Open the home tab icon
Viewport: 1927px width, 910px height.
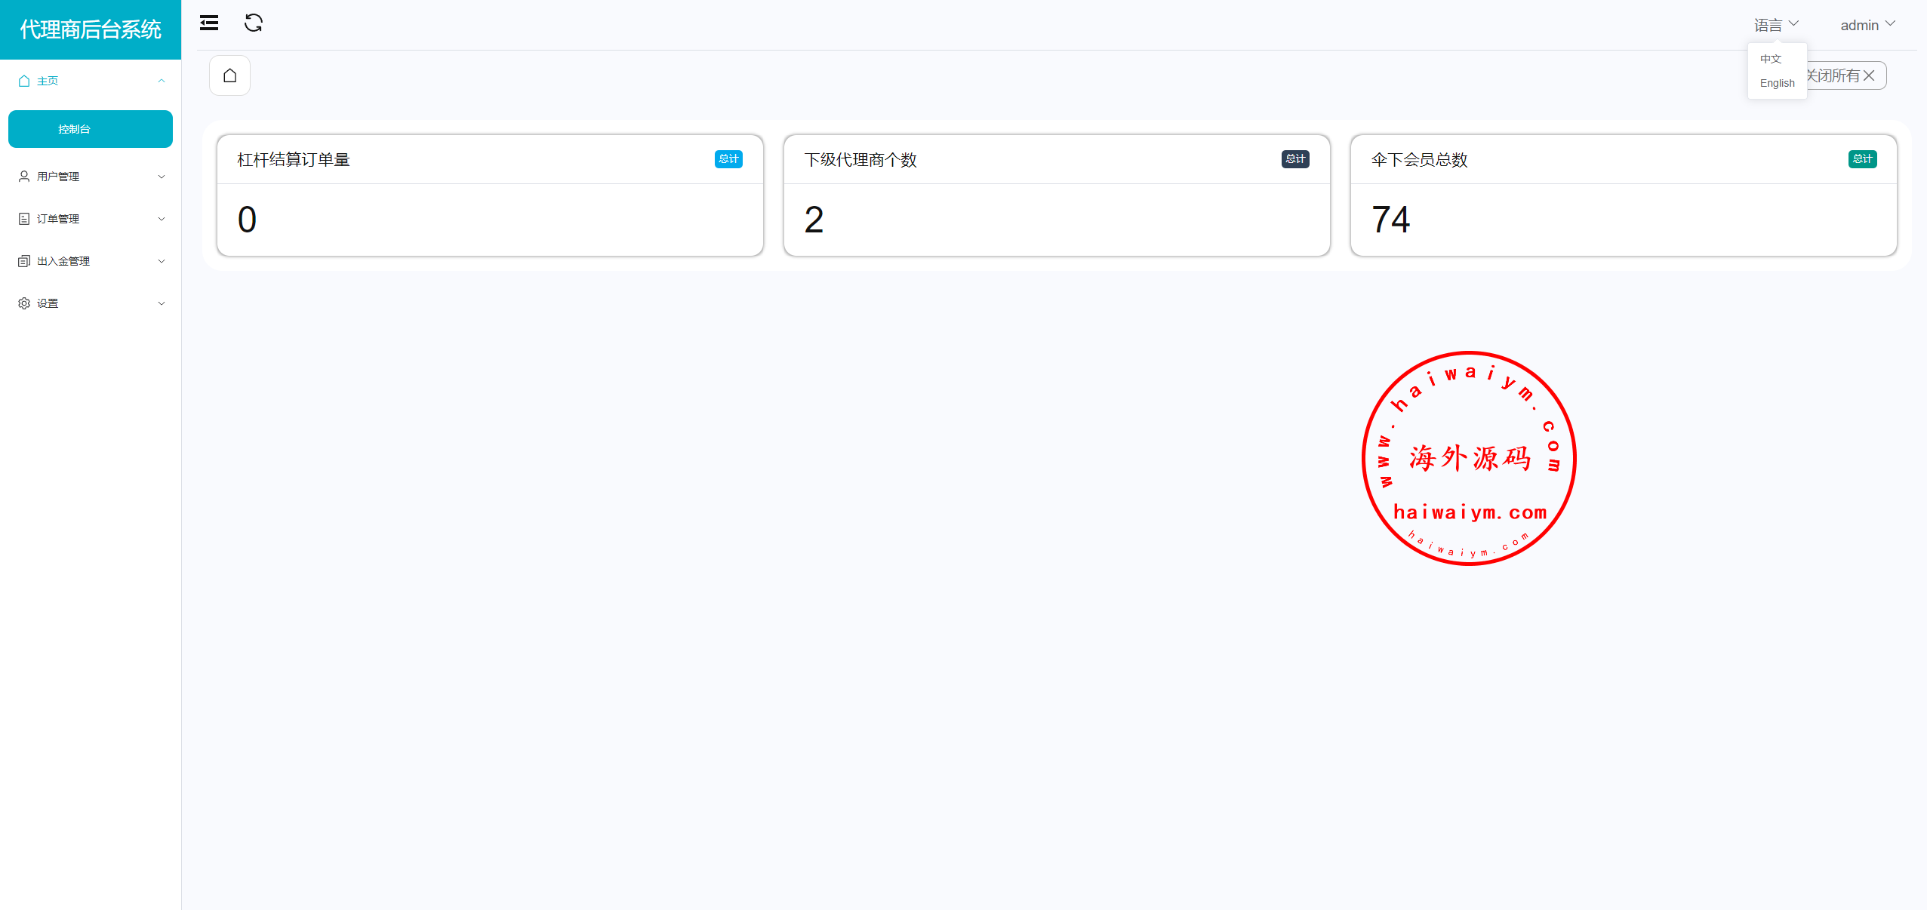[x=229, y=75]
